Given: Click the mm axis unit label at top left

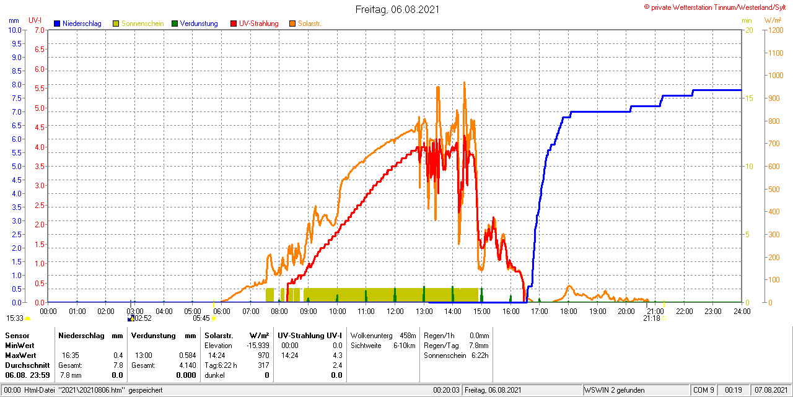Looking at the screenshot, I should (x=14, y=20).
